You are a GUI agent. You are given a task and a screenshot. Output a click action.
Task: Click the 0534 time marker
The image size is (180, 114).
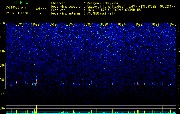click(x=70, y=25)
